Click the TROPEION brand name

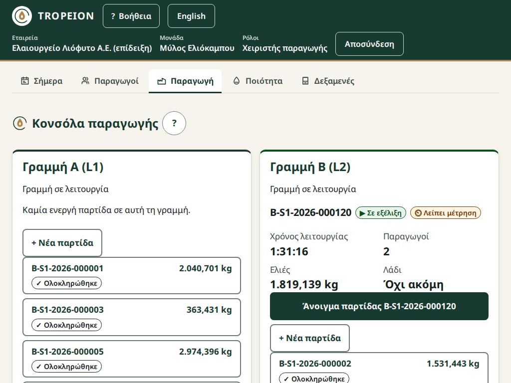pyautogui.click(x=66, y=16)
